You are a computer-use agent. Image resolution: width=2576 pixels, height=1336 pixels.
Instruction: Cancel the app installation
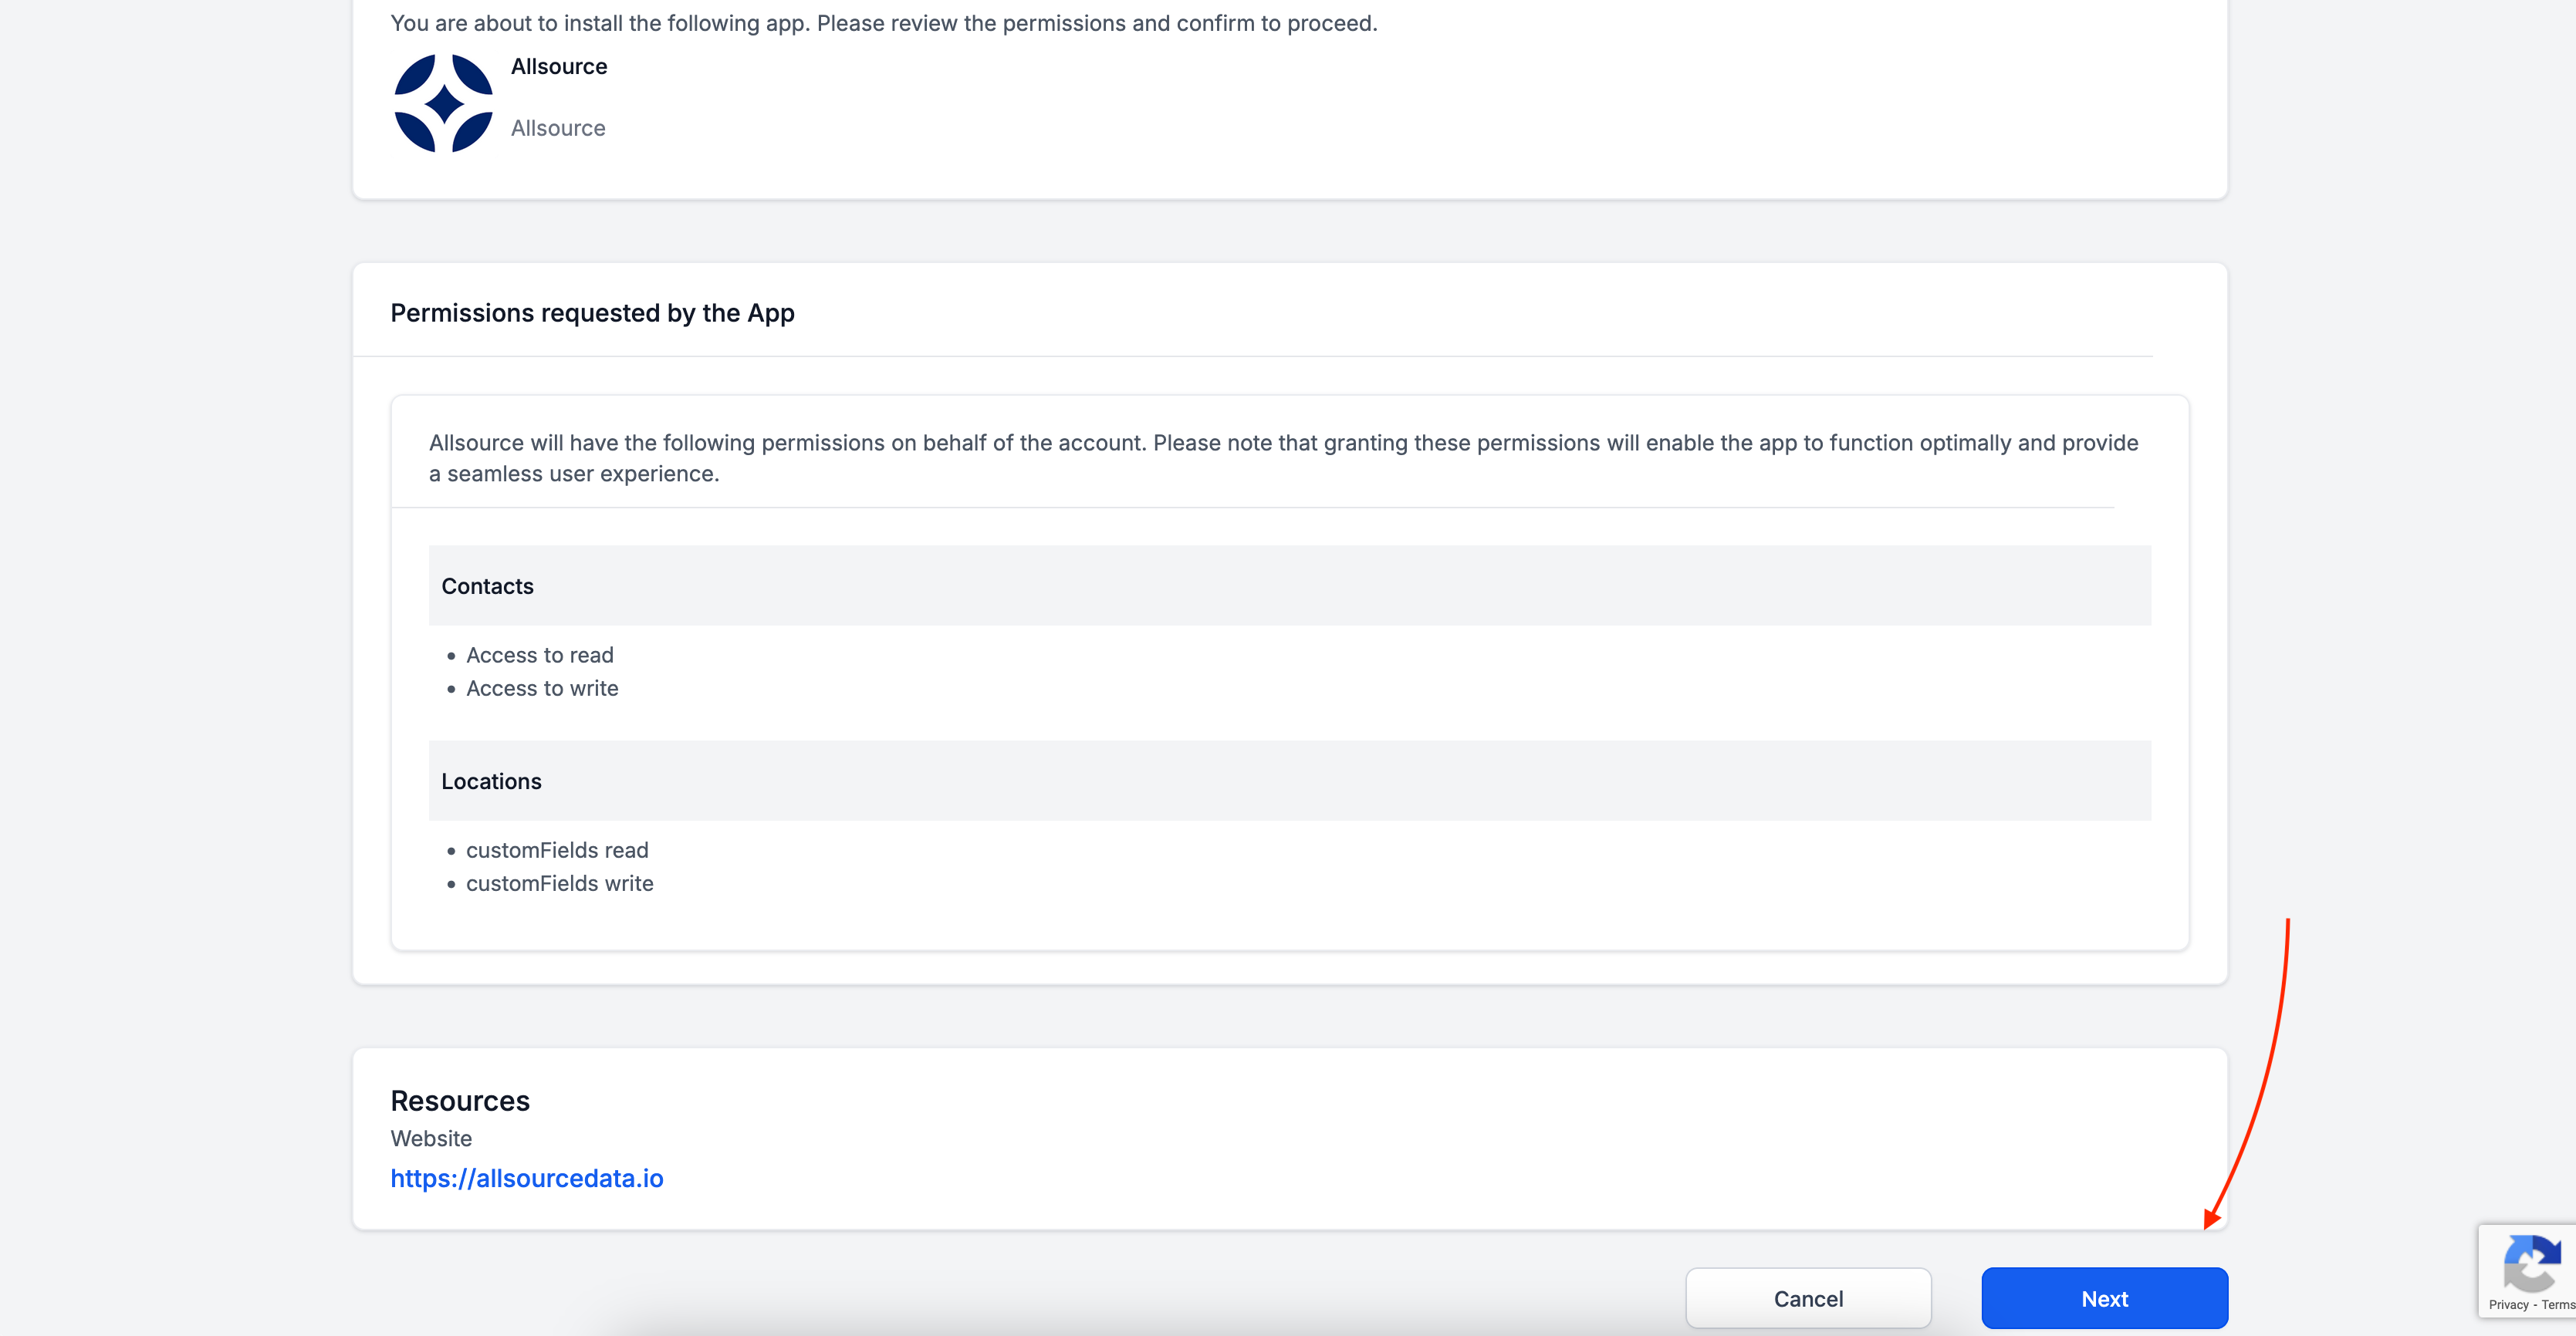pyautogui.click(x=1807, y=1298)
